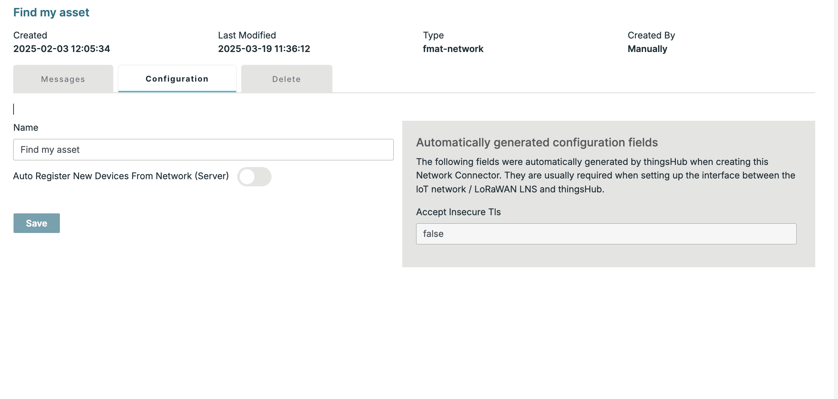Click the 'Type' header label
This screenshot has width=838, height=399.
[x=433, y=35]
